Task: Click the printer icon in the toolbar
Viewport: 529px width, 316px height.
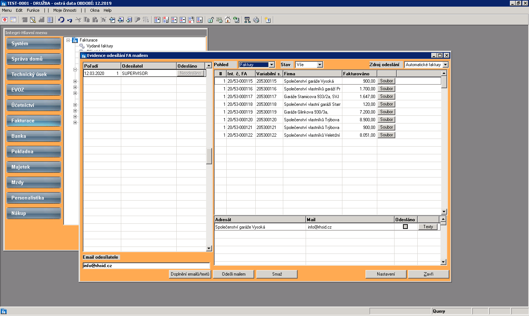Action: pos(256,20)
